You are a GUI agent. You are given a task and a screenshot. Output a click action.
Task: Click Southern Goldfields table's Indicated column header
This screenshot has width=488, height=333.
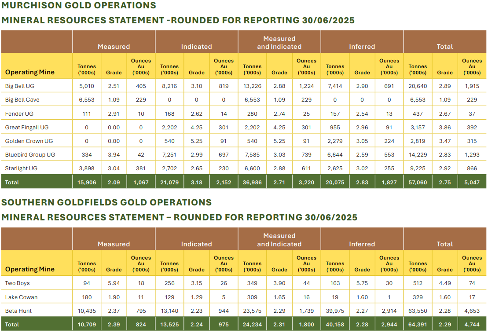[x=196, y=244]
